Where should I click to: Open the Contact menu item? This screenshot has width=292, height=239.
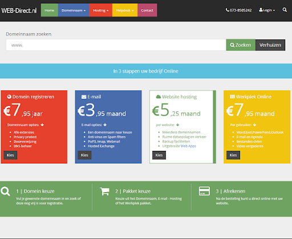pyautogui.click(x=147, y=10)
